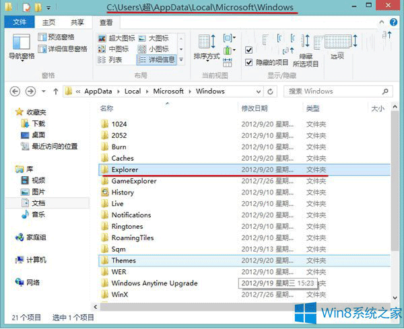Toggle the 详细信息窗格 details pane

pyautogui.click(x=63, y=48)
